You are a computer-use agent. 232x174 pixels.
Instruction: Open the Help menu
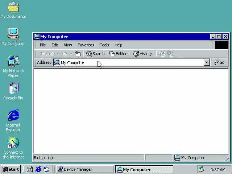pyautogui.click(x=119, y=45)
